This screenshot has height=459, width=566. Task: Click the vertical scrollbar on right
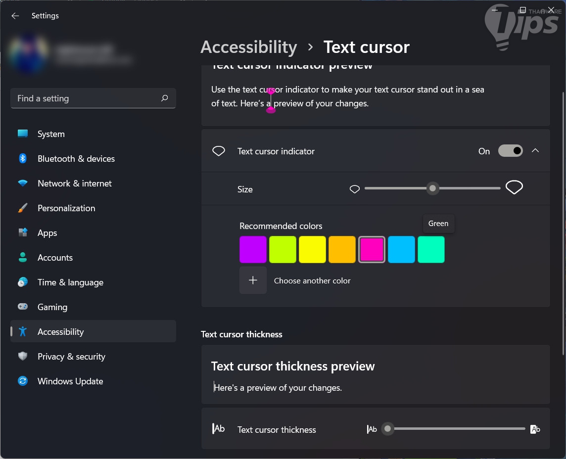coord(563,224)
